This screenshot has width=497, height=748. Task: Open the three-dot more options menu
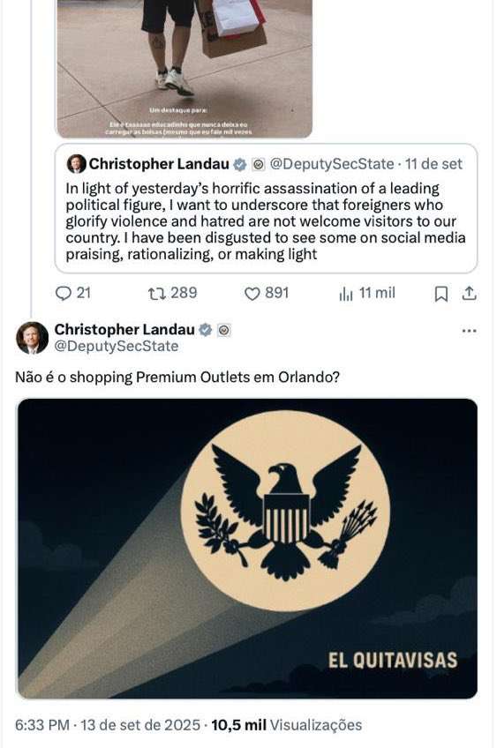tap(470, 331)
